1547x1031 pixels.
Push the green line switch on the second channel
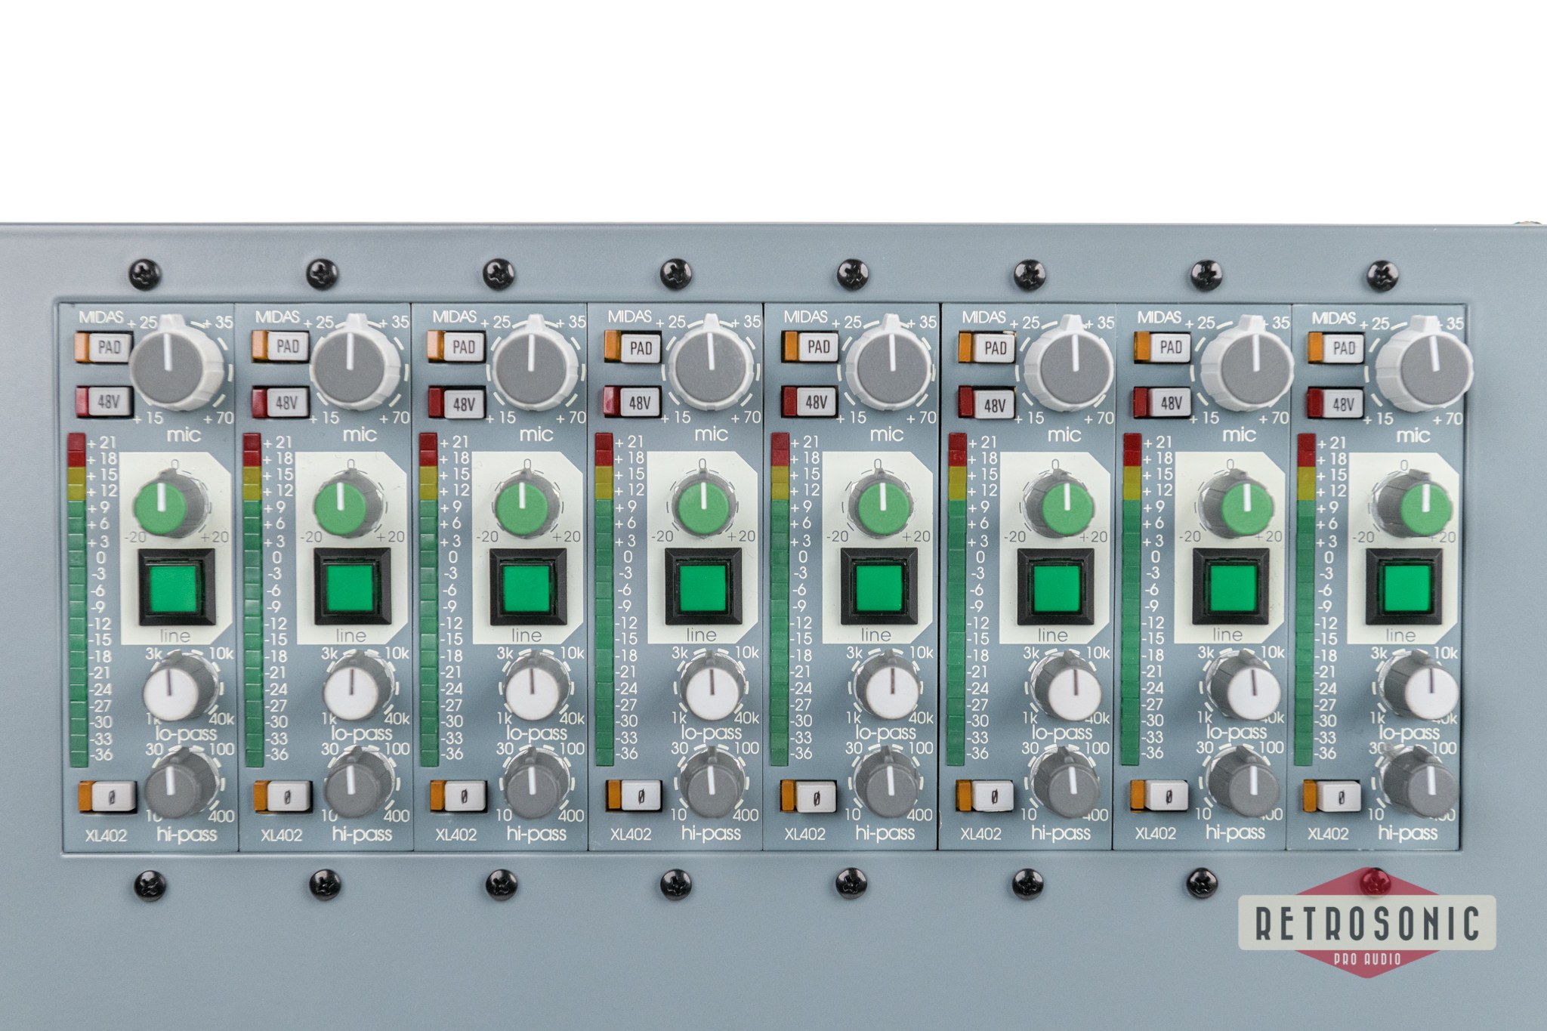point(351,586)
